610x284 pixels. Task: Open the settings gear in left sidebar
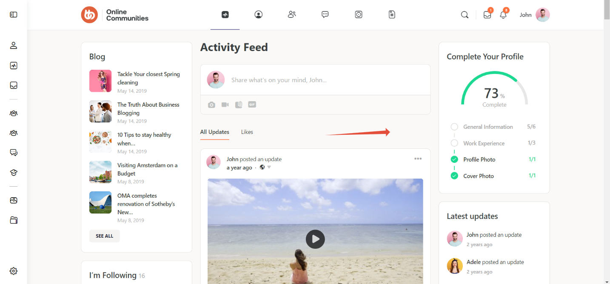point(14,271)
